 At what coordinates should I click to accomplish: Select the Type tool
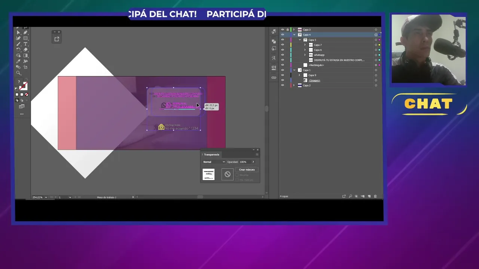(25, 44)
